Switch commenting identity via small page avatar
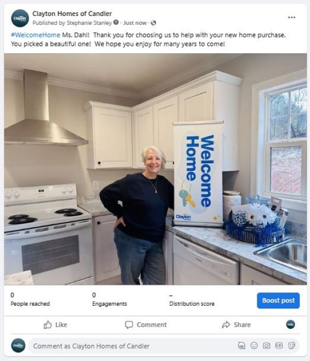Image resolution: width=310 pixels, height=361 pixels. [290, 324]
